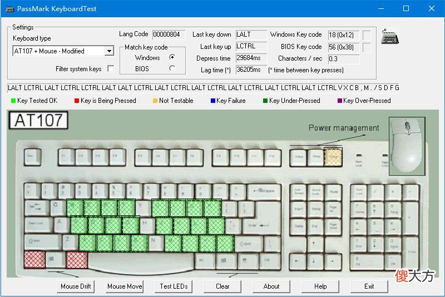
Task: Click the Mouse Drift button
Action: pos(76,286)
